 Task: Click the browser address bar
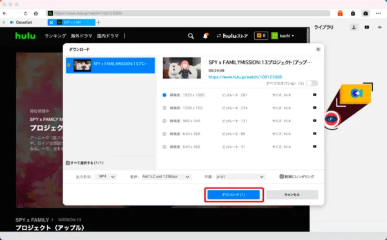pos(188,14)
